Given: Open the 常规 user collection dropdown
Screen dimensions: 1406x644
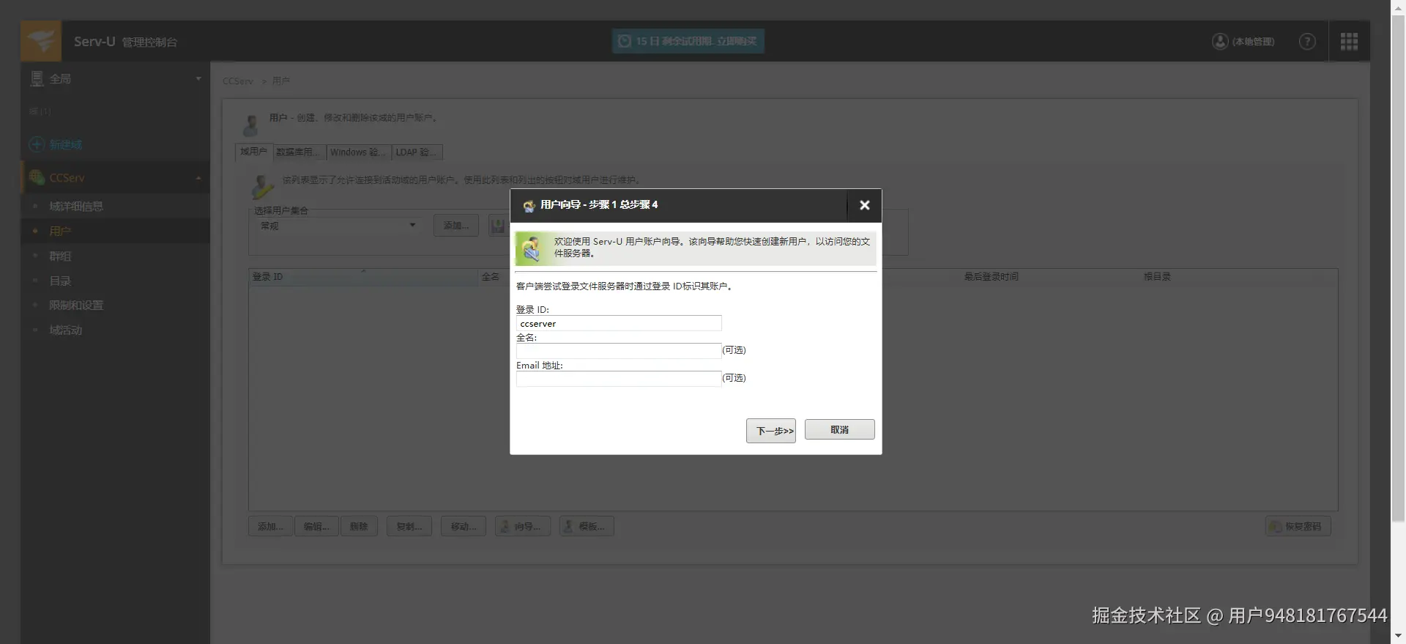Looking at the screenshot, I should (x=338, y=226).
